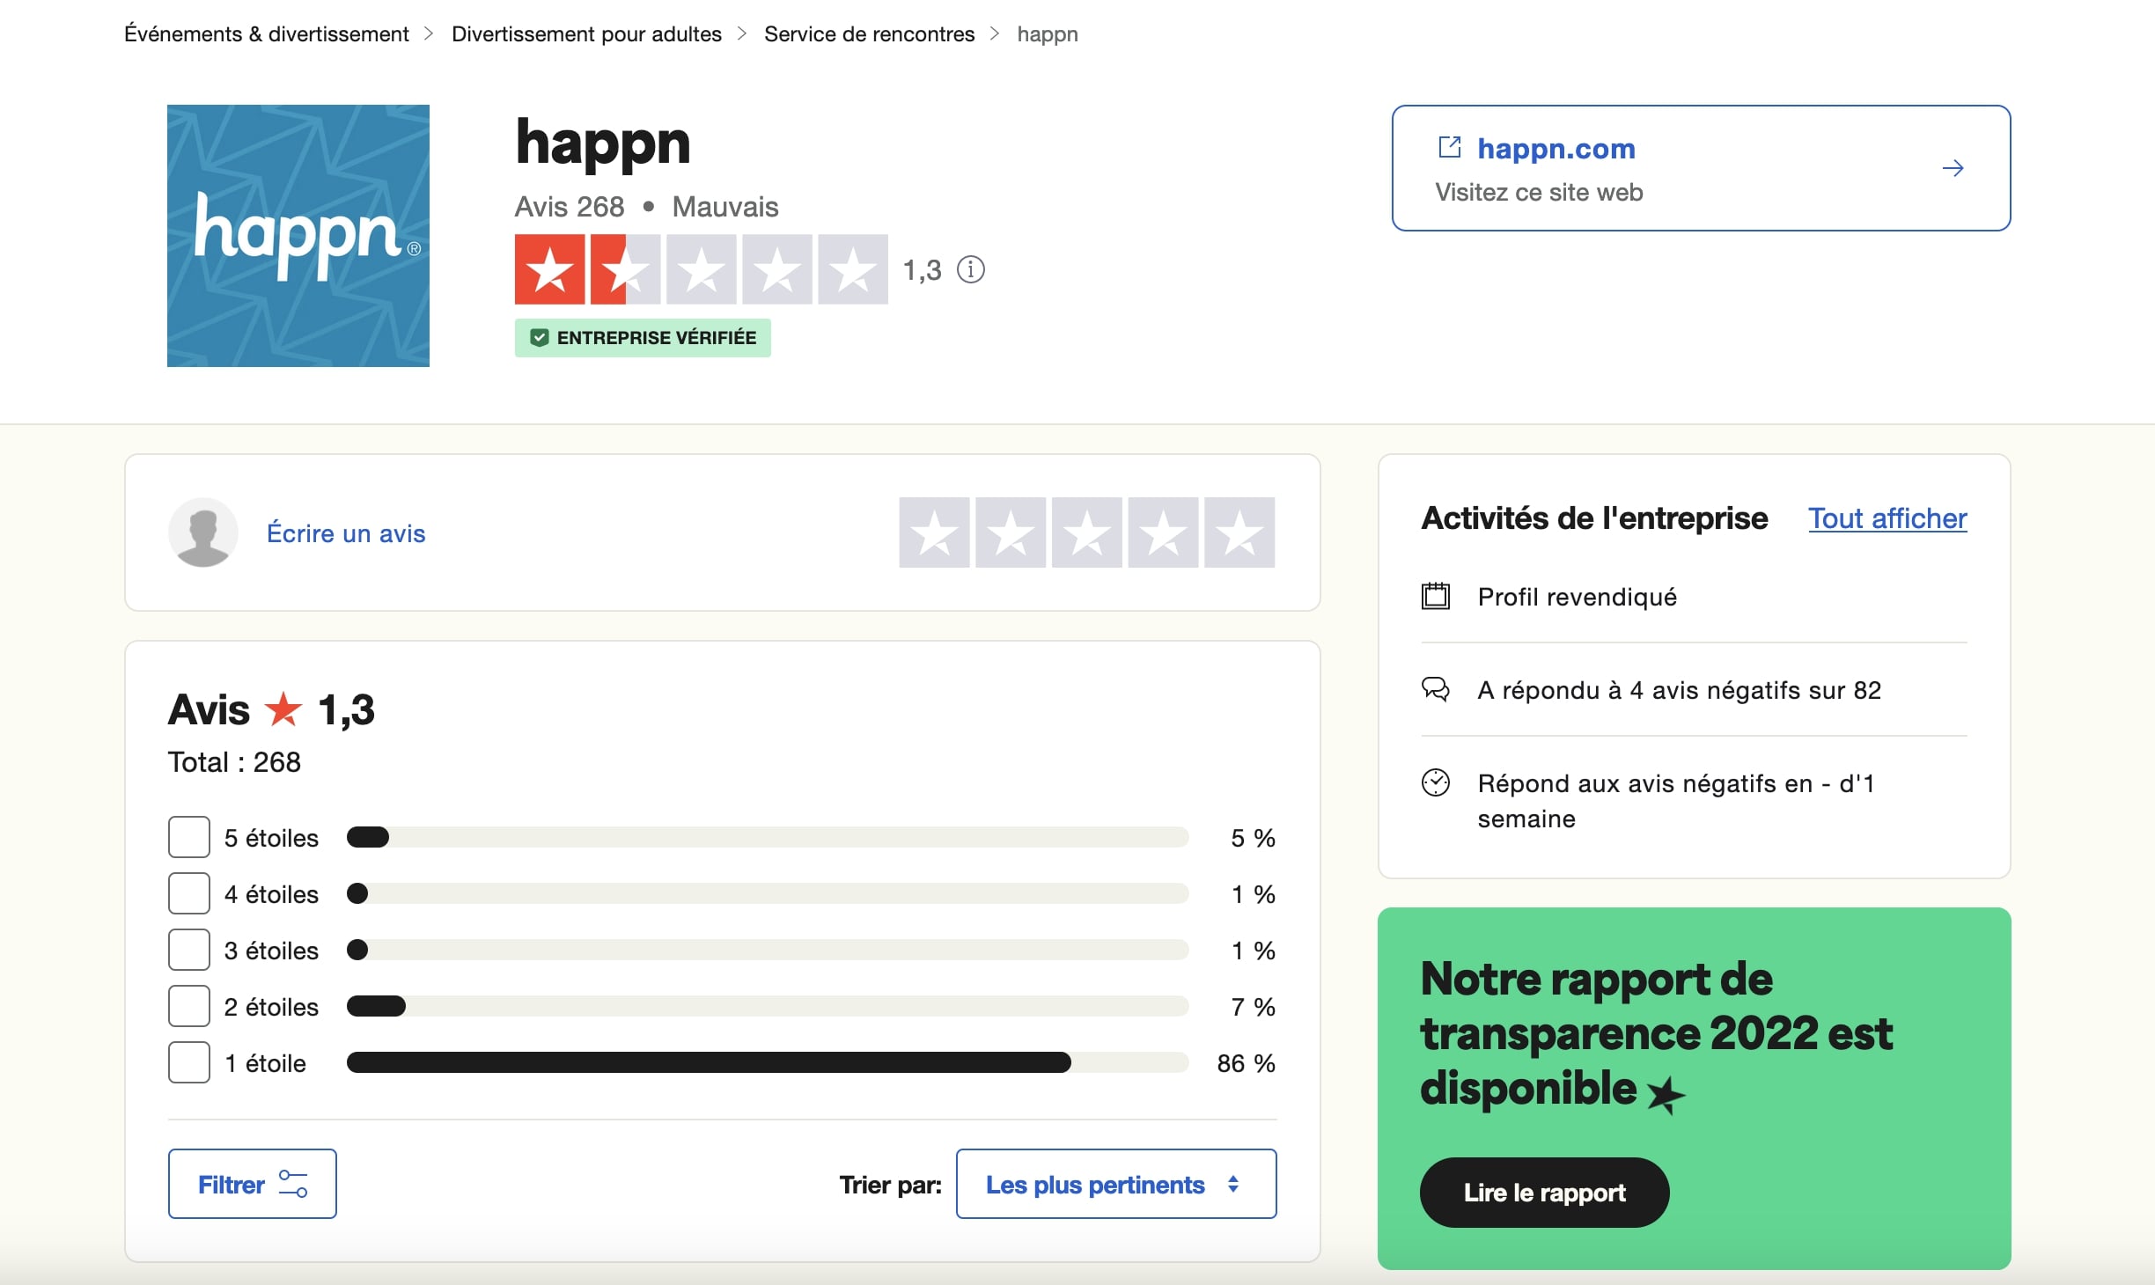The image size is (2155, 1285).
Task: Click the Entreprise Vérifiée badge checkmark
Action: tap(541, 336)
